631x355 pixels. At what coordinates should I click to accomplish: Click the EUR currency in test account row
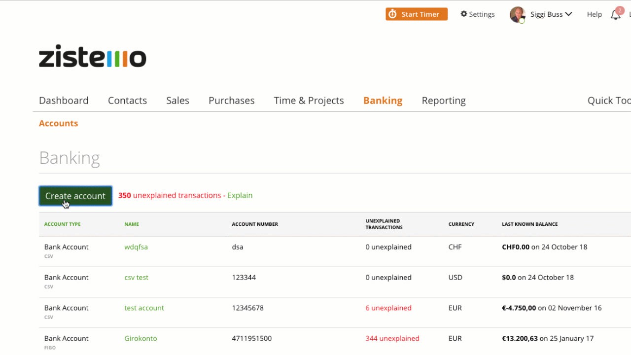tap(455, 308)
